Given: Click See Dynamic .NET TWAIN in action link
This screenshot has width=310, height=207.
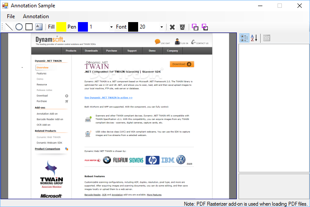Looking at the screenshot, I should coord(108,98).
